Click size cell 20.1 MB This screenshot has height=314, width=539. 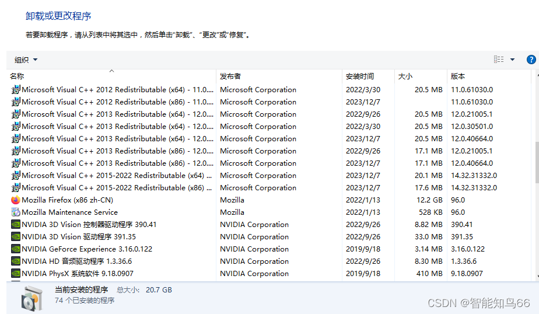428,176
